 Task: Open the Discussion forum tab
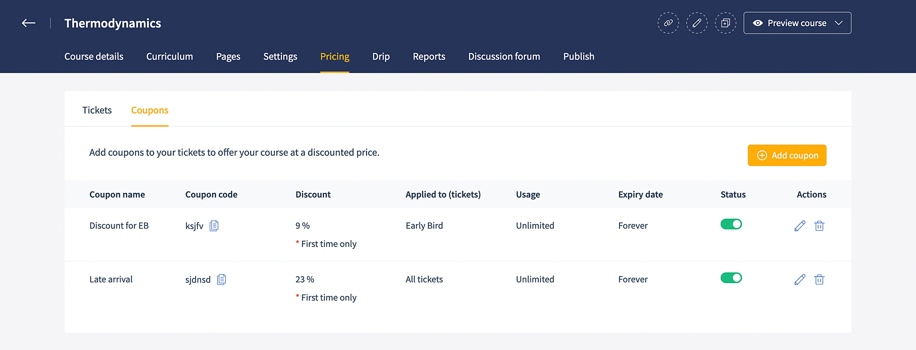(x=504, y=56)
